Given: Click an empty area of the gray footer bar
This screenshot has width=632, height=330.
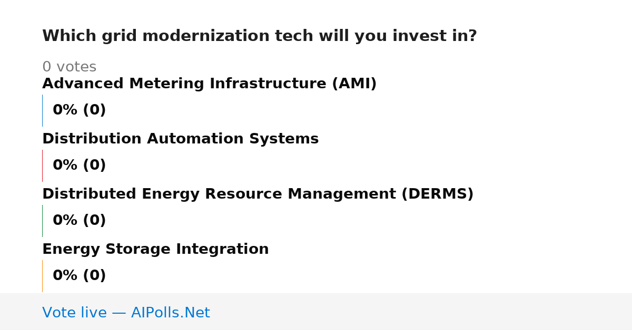Looking at the screenshot, I should tap(421, 312).
